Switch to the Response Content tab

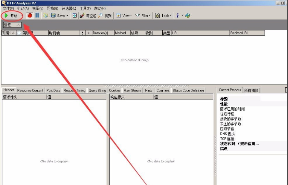pos(30,91)
